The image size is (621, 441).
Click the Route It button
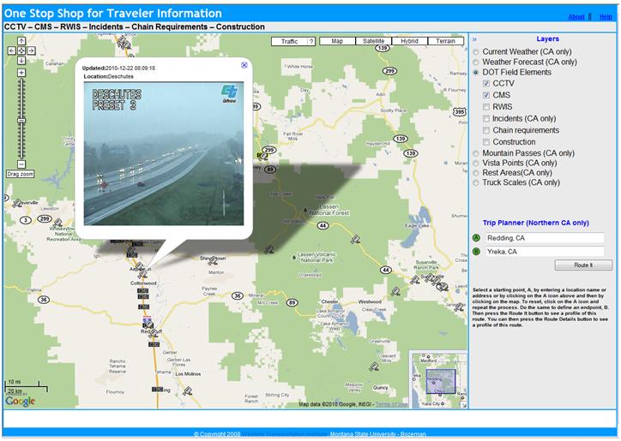coord(583,265)
